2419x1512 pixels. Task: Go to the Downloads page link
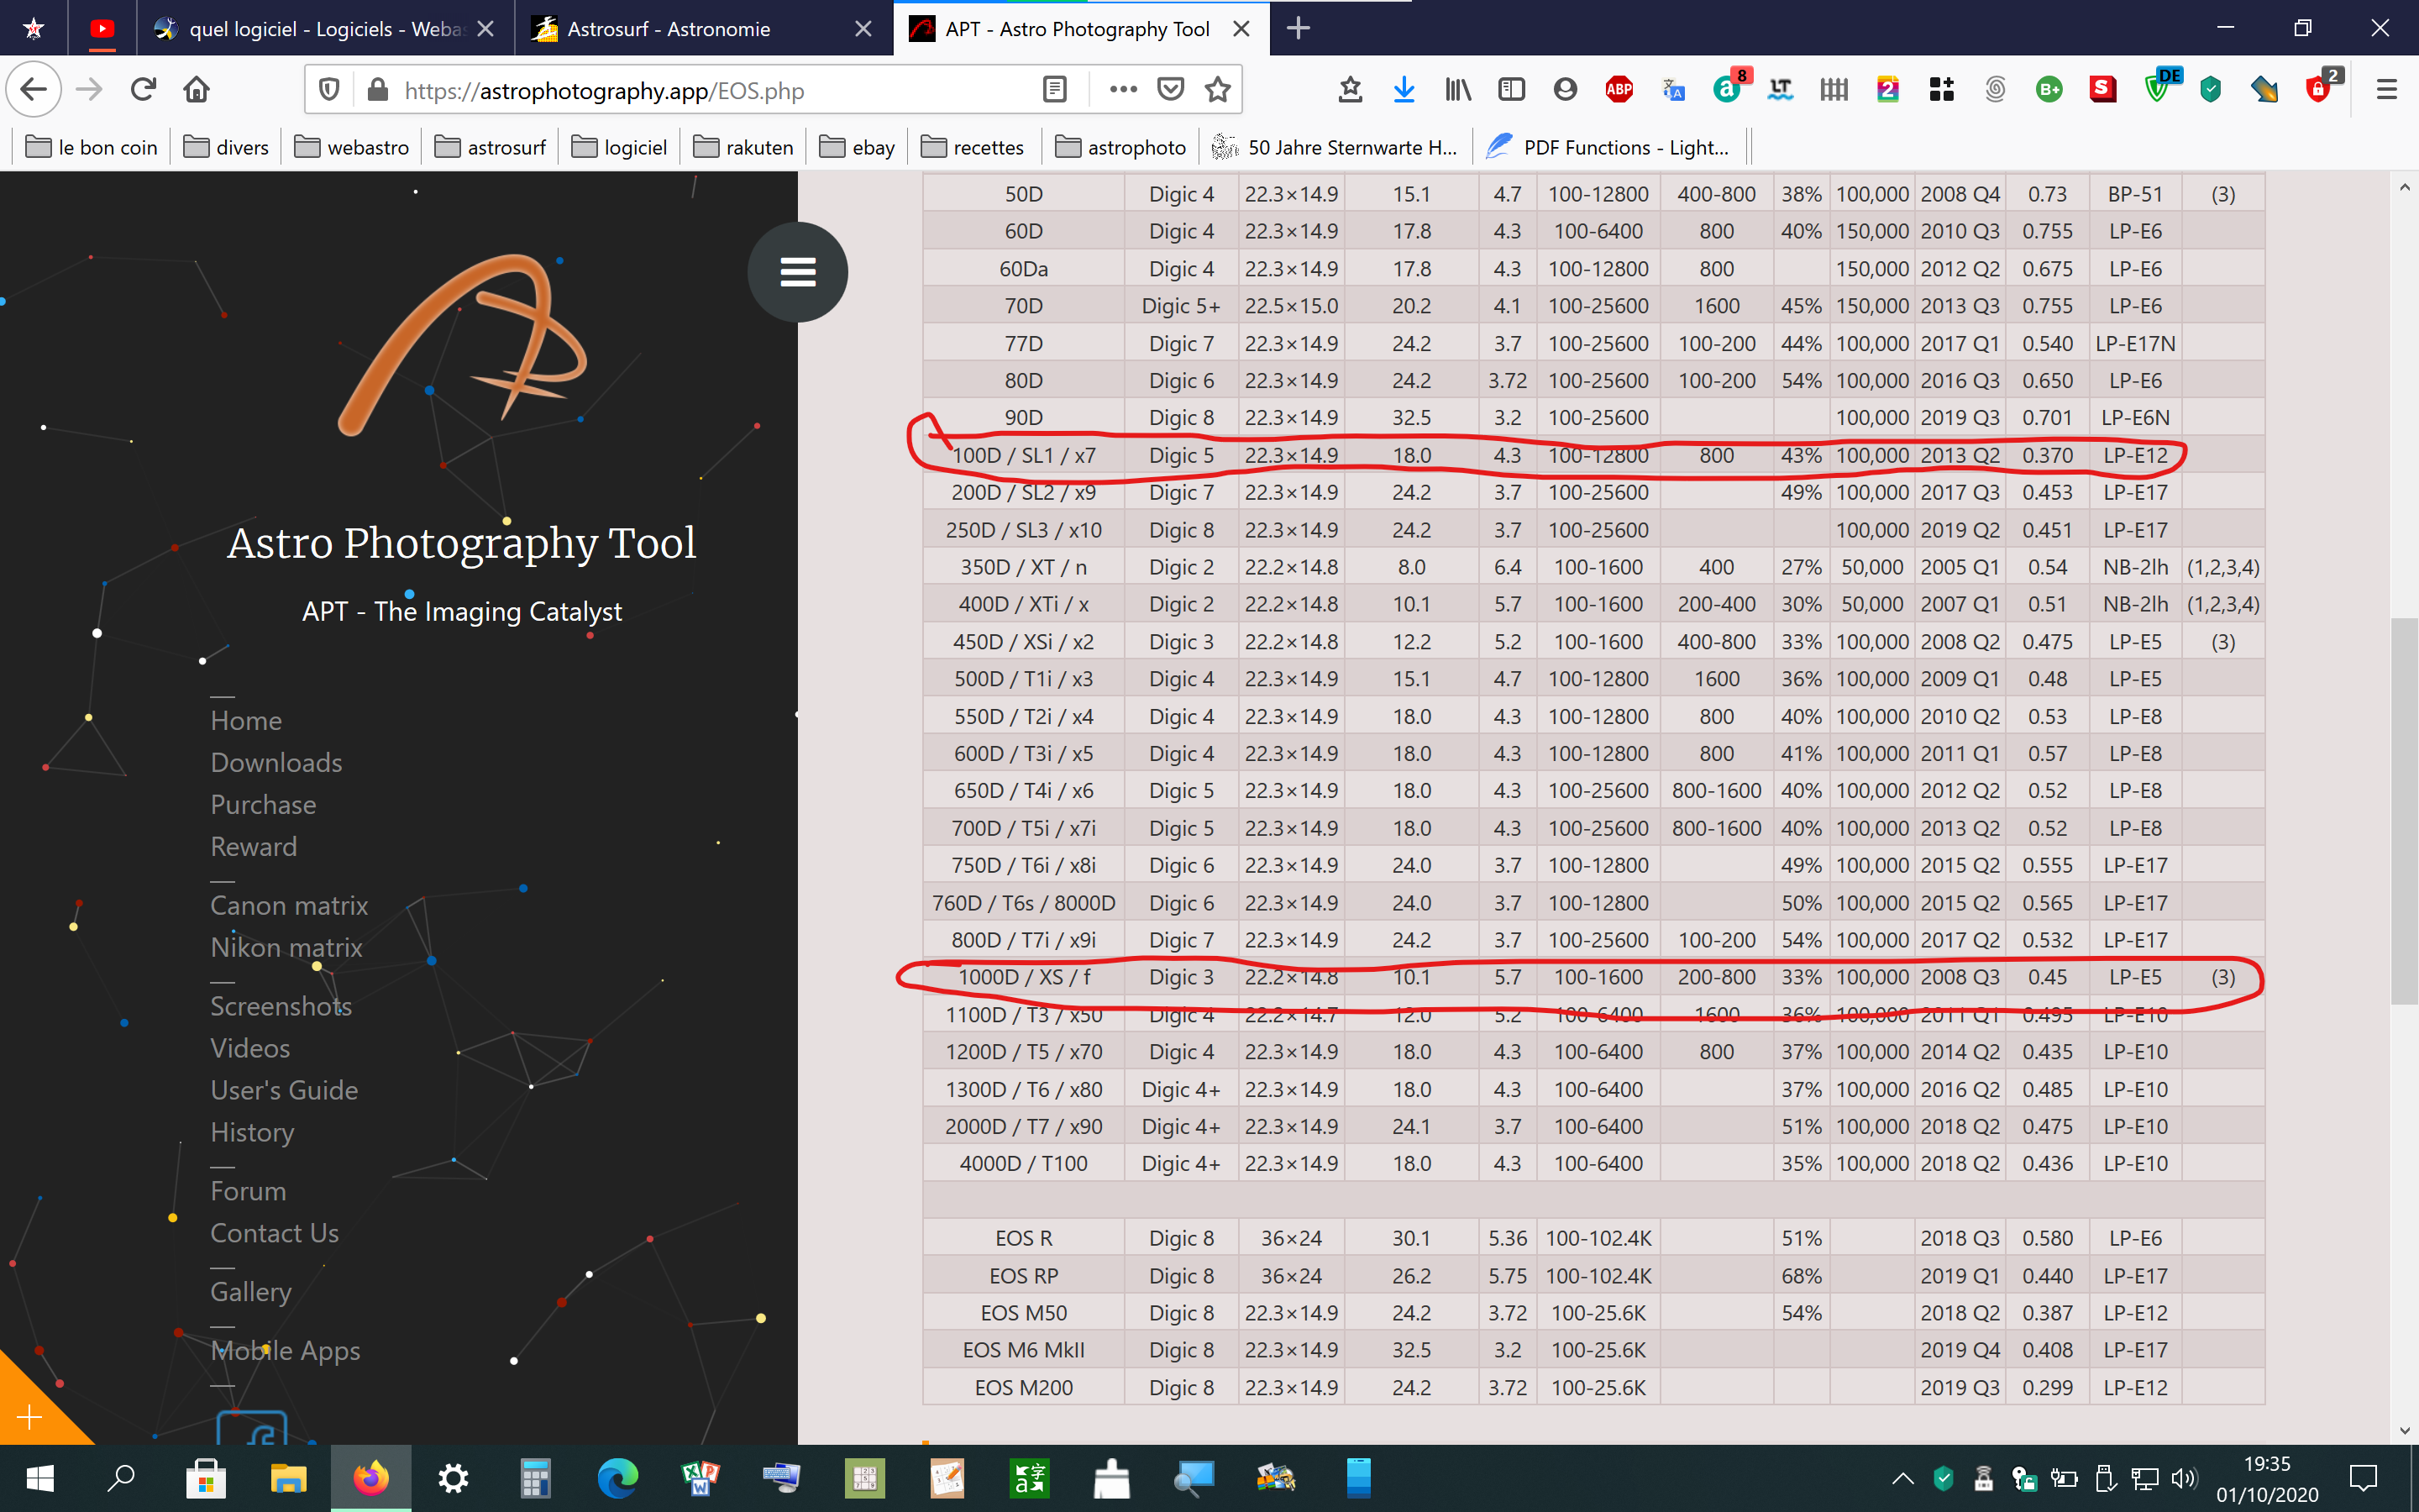point(275,762)
